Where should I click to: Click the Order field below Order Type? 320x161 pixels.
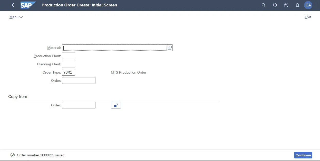[79, 80]
